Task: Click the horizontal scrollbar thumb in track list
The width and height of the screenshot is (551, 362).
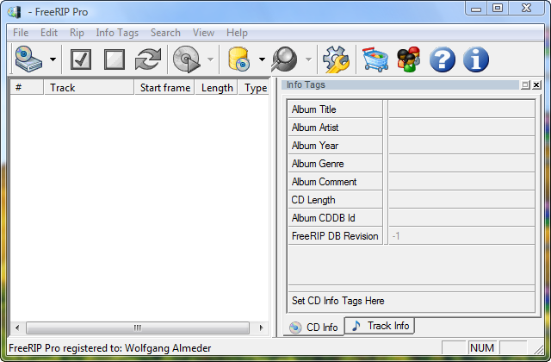Action: 138,328
